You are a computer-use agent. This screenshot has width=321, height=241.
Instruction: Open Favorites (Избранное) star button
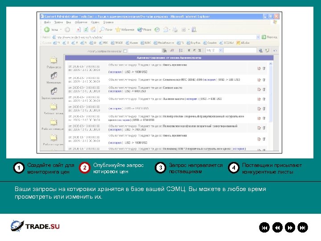click(125, 30)
